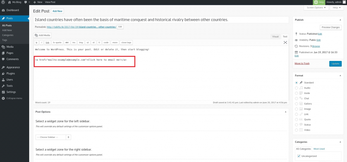Screen dimensions: 347x162
Task: Click the Update button
Action: coord(335,64)
